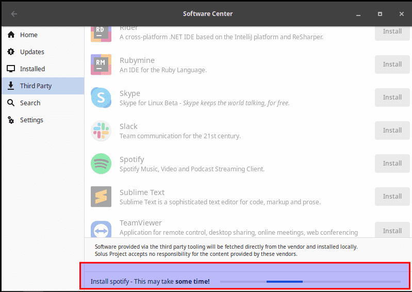Click the back arrow in the header bar
This screenshot has width=412, height=292.
14,14
